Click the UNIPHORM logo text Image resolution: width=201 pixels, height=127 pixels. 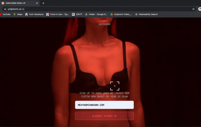coord(104,24)
